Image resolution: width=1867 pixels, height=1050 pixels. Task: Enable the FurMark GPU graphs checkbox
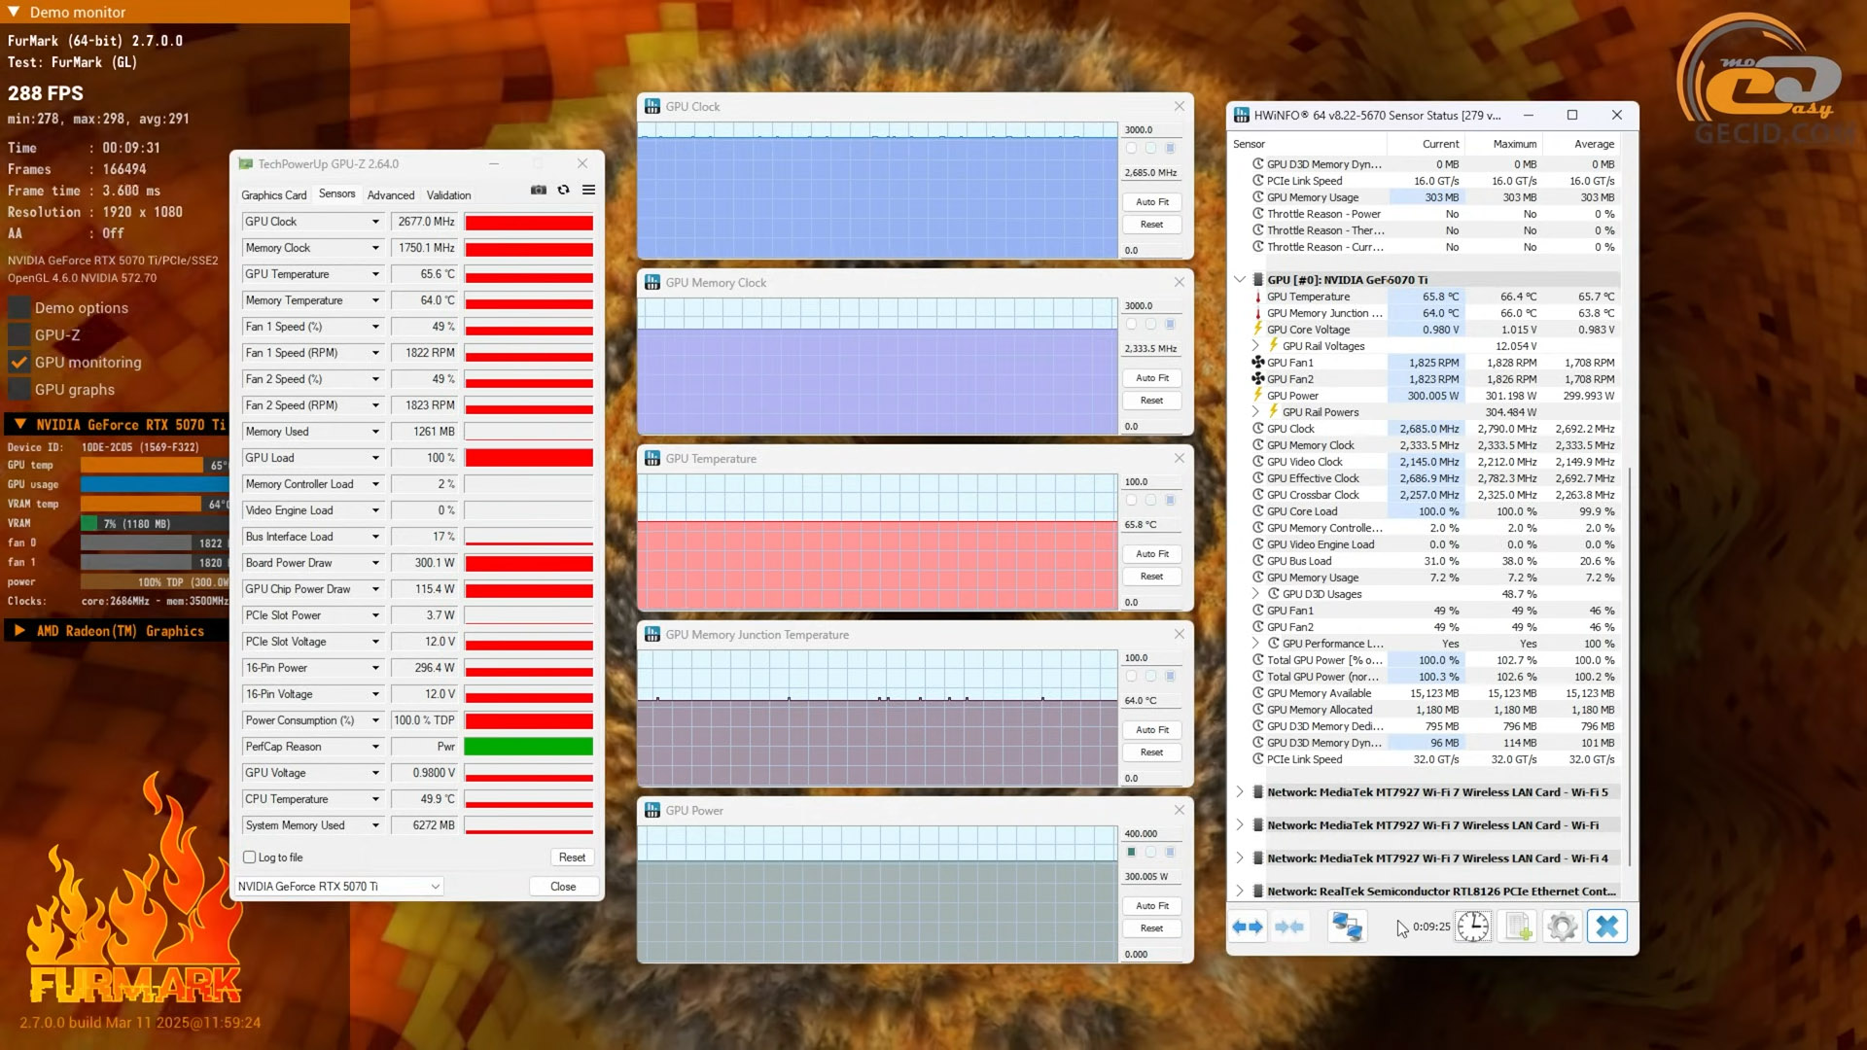(19, 390)
